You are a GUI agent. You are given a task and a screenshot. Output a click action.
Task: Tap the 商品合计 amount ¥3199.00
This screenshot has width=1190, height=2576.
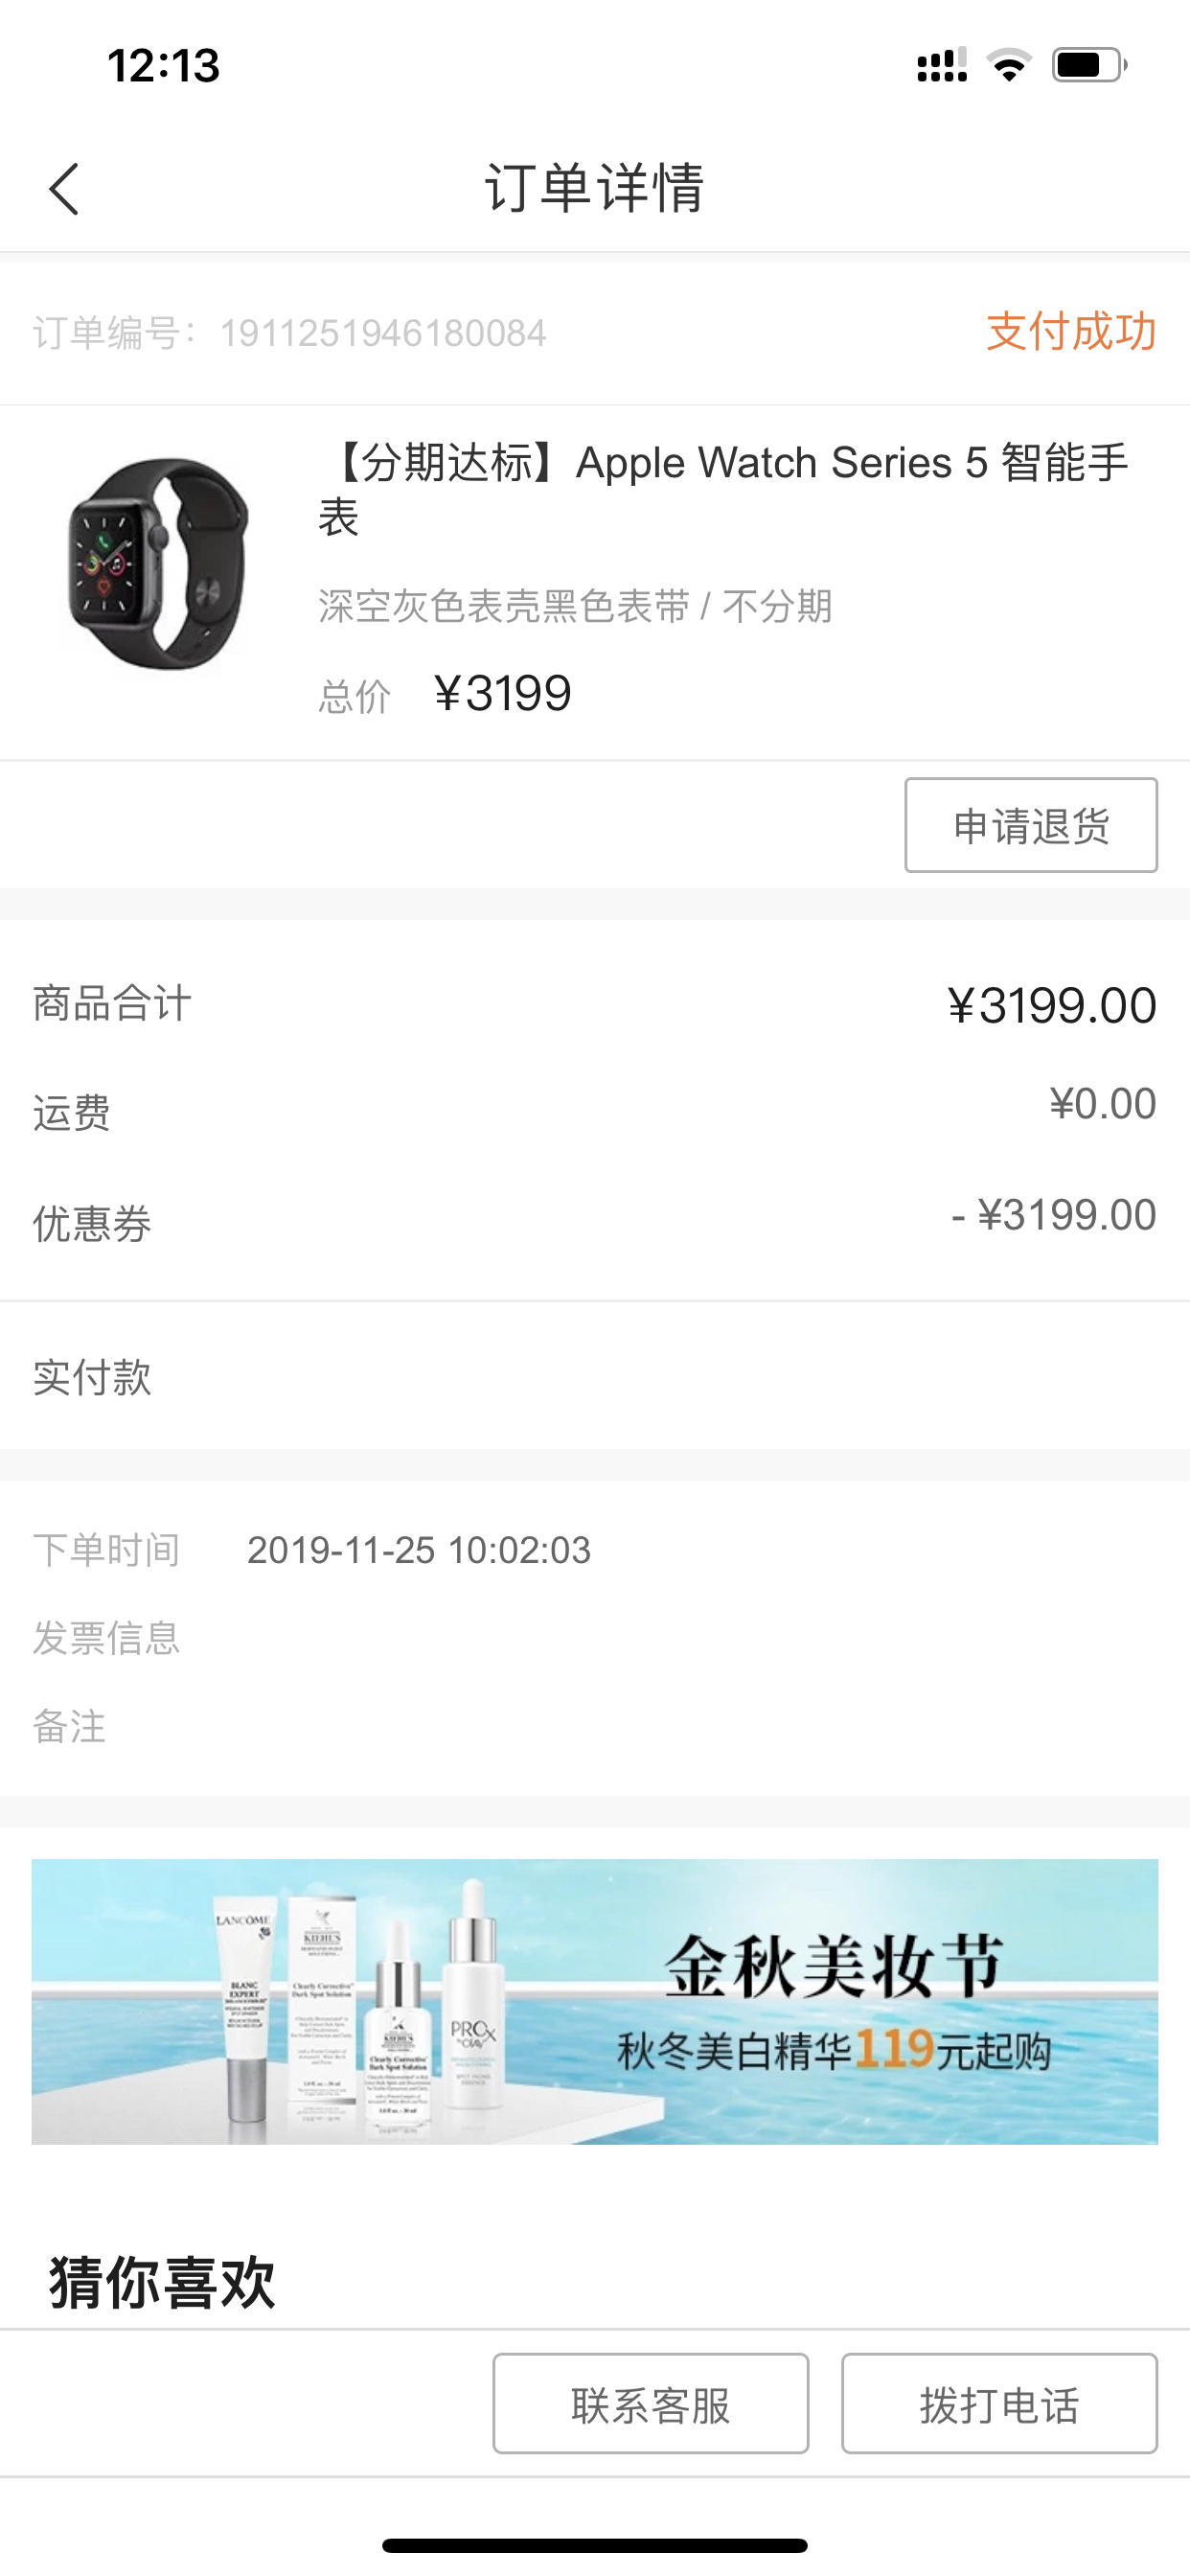click(x=1052, y=1005)
